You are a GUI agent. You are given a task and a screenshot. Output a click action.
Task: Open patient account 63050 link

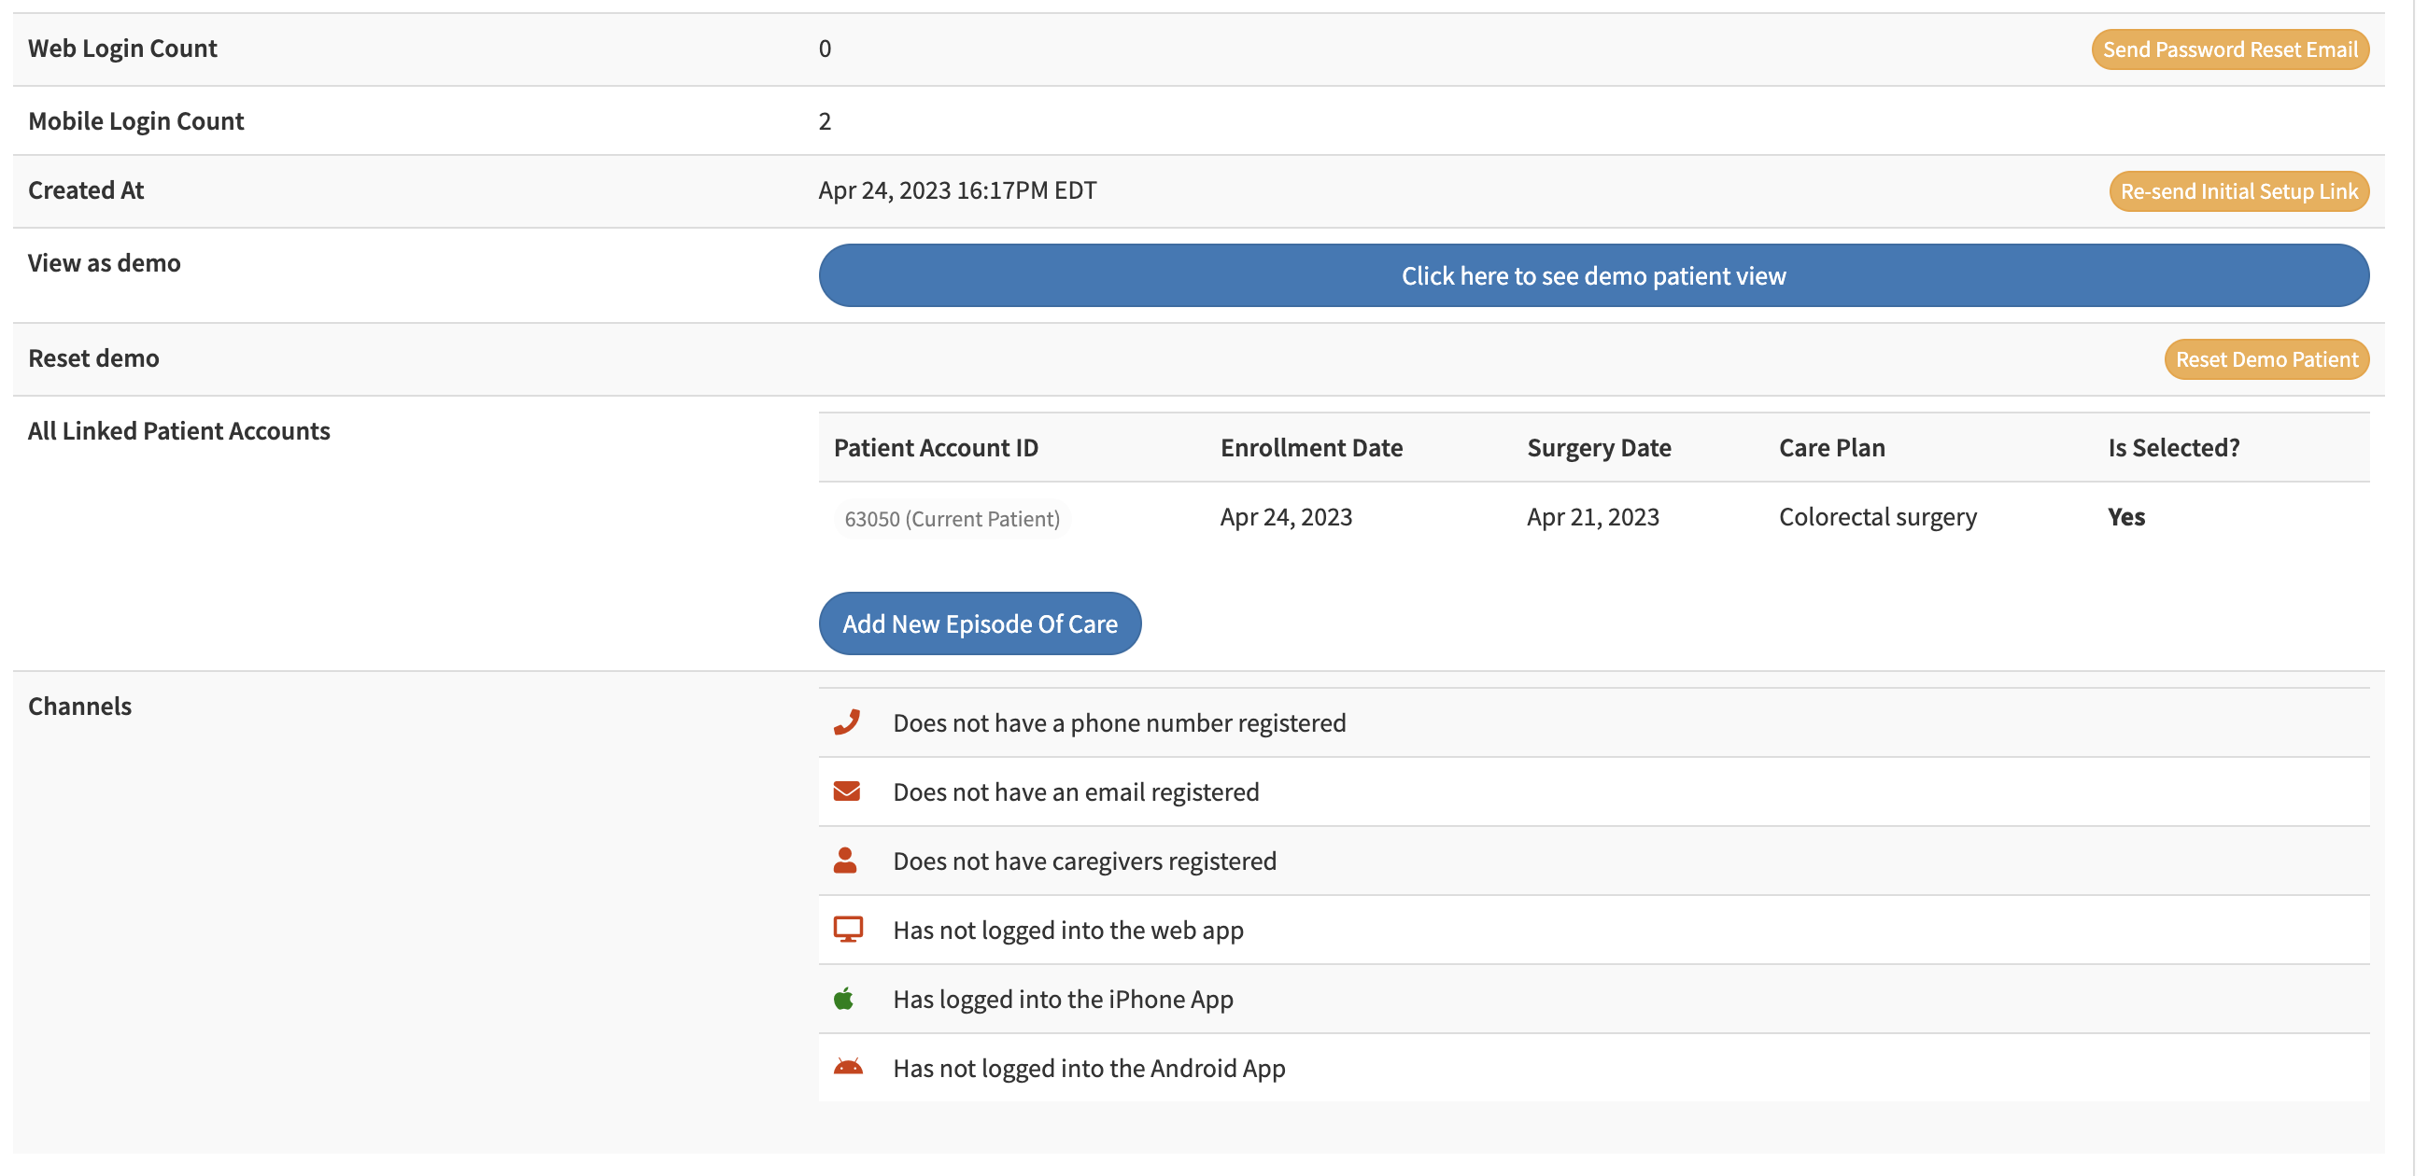[951, 518]
